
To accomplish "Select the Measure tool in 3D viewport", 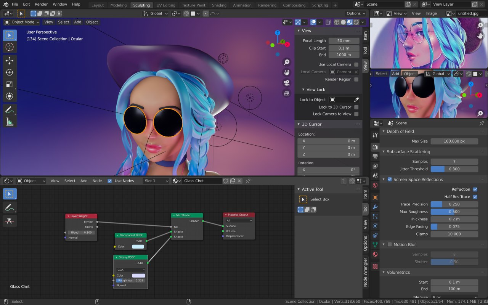I will 10,122.
